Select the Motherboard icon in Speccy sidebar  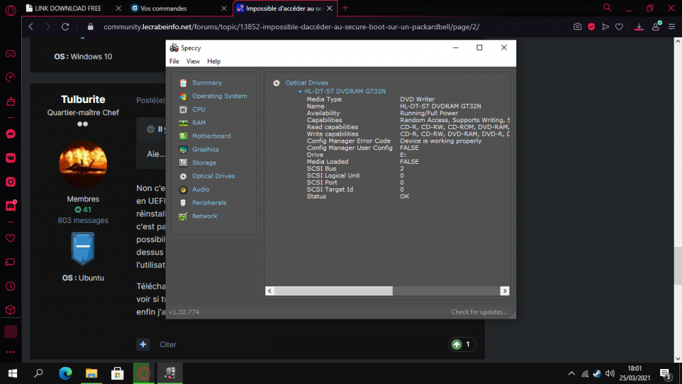(183, 136)
